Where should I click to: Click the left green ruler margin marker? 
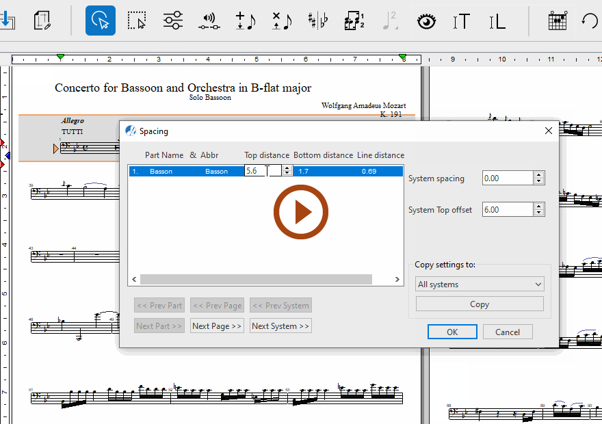click(60, 57)
